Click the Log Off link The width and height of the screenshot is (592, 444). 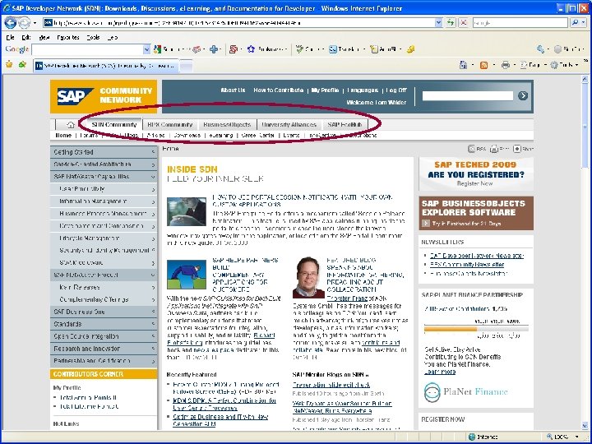pos(396,90)
